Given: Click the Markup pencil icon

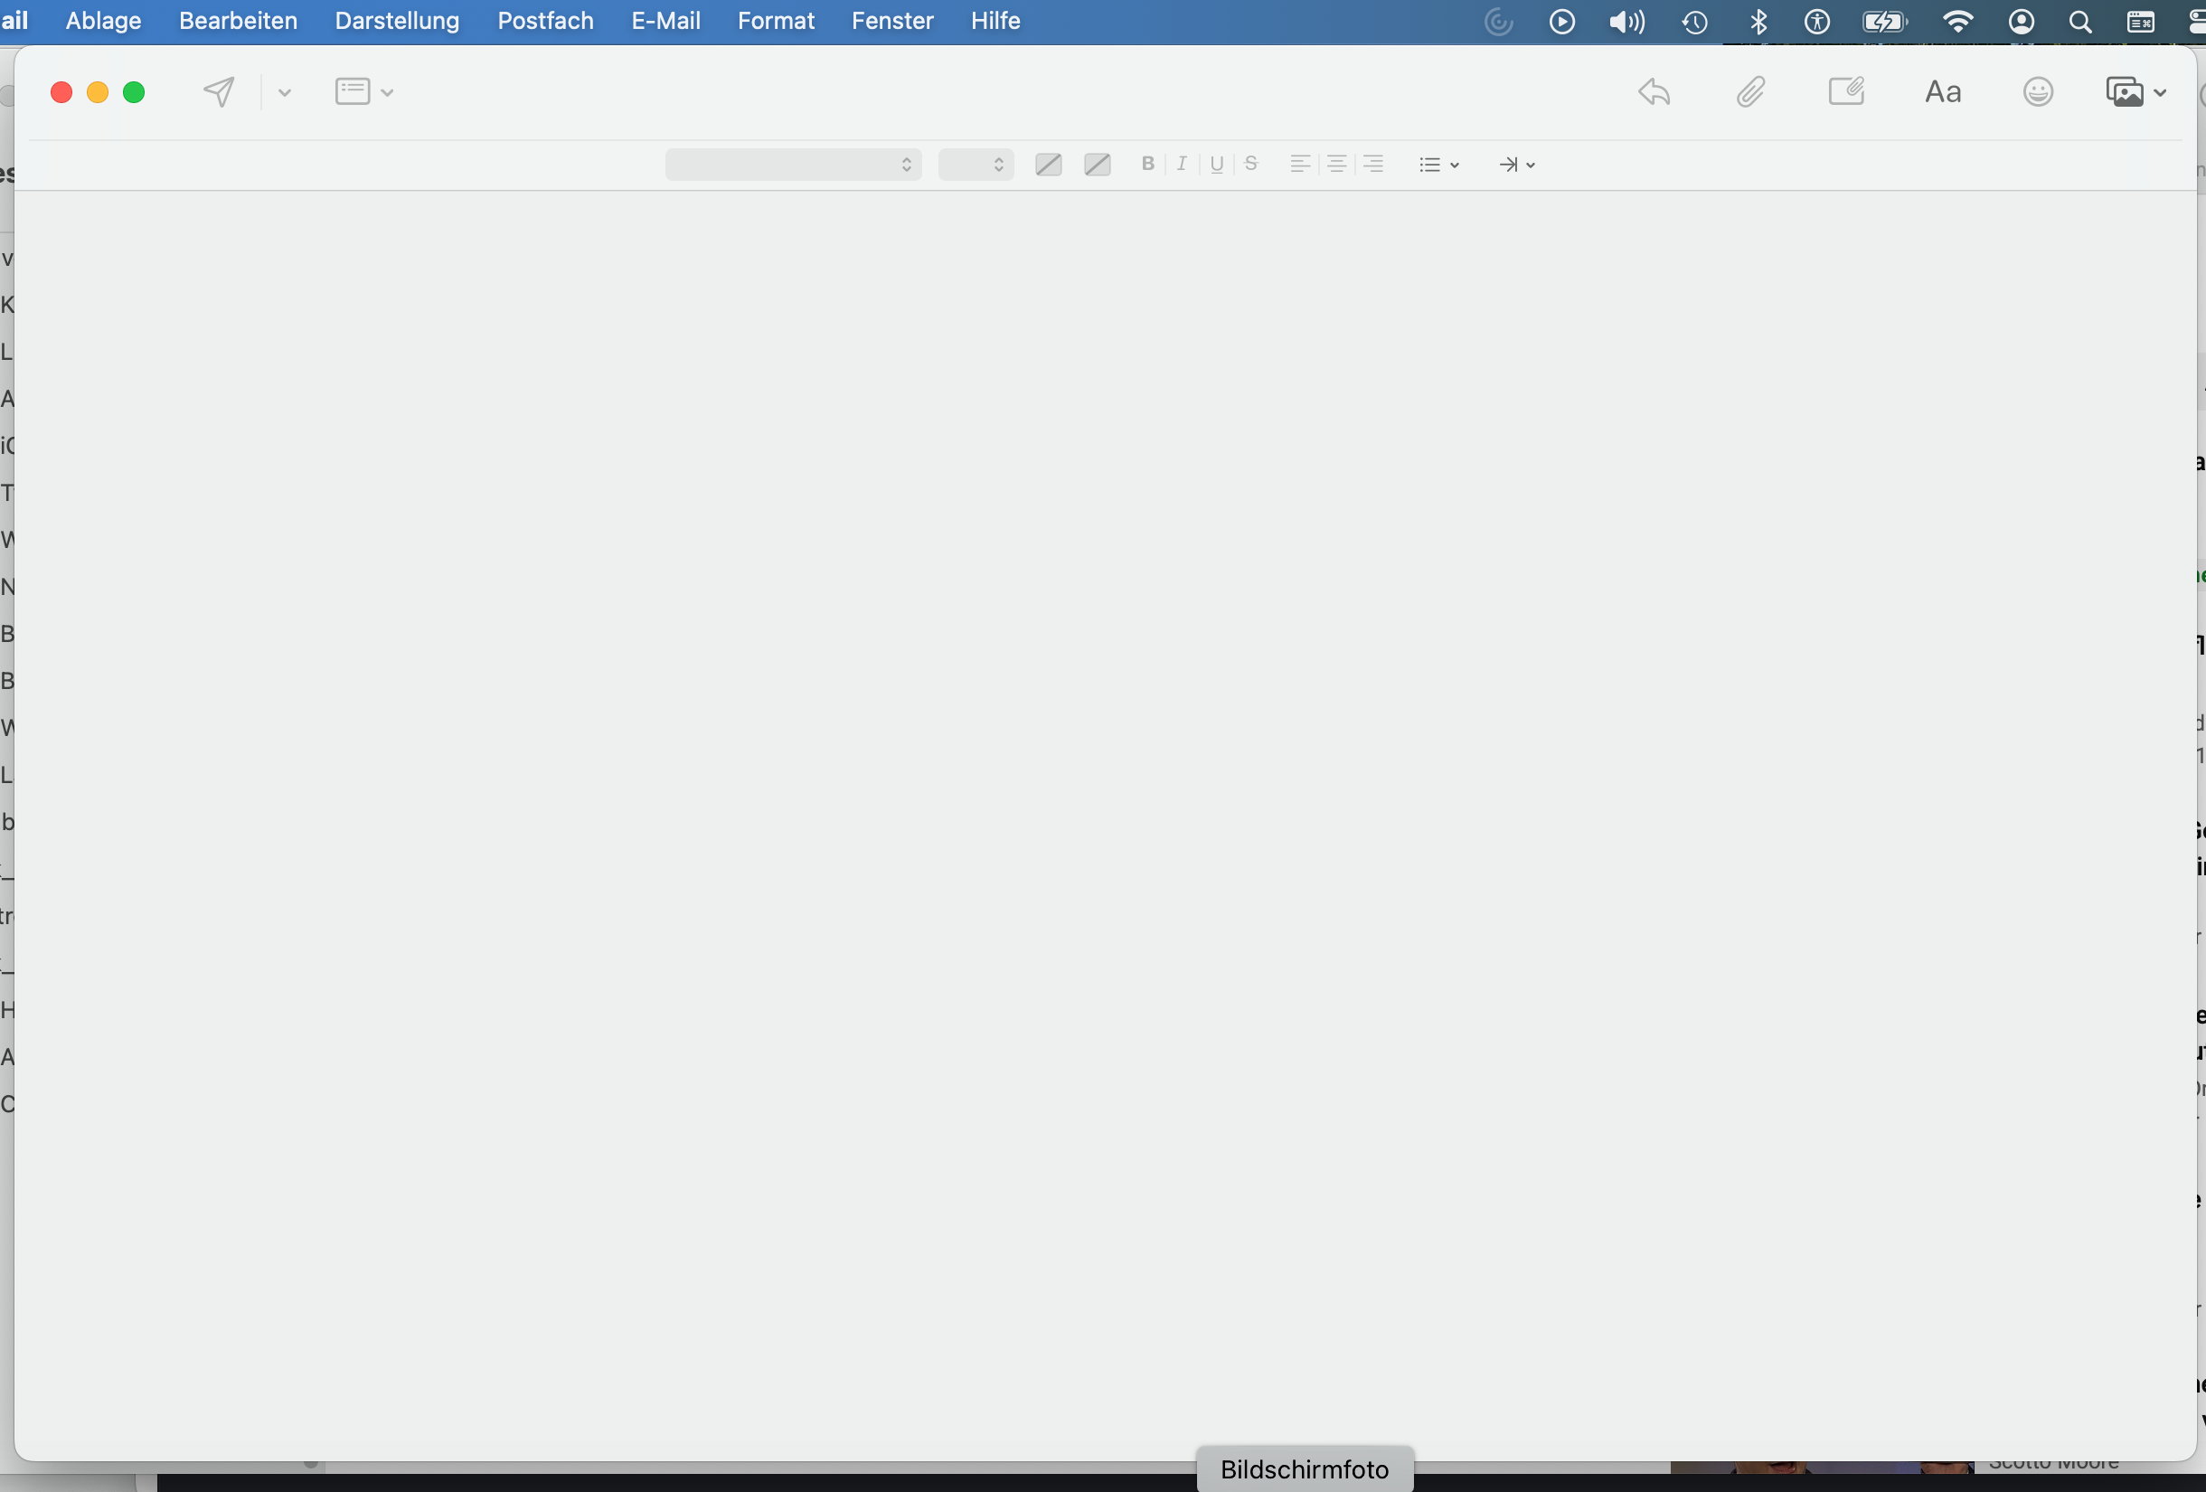Looking at the screenshot, I should pos(1846,92).
